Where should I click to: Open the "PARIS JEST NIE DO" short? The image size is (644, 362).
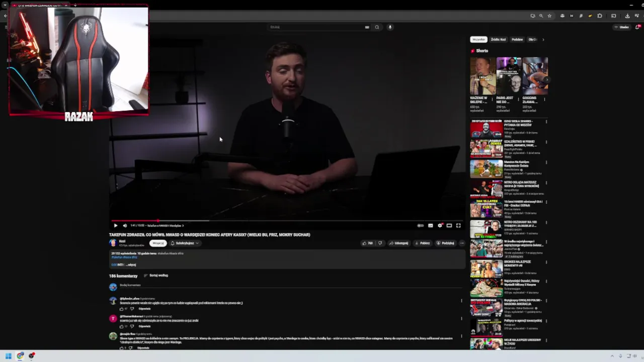[509, 76]
